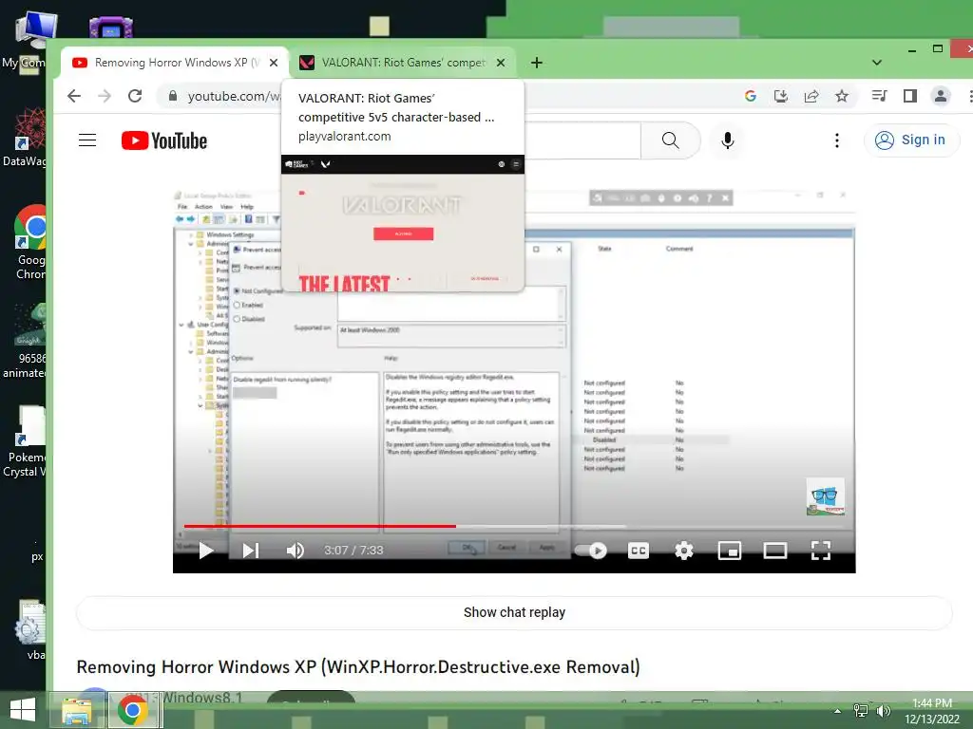Close the VALORANT tab
Screen dimensions: 973x729
click(501, 63)
